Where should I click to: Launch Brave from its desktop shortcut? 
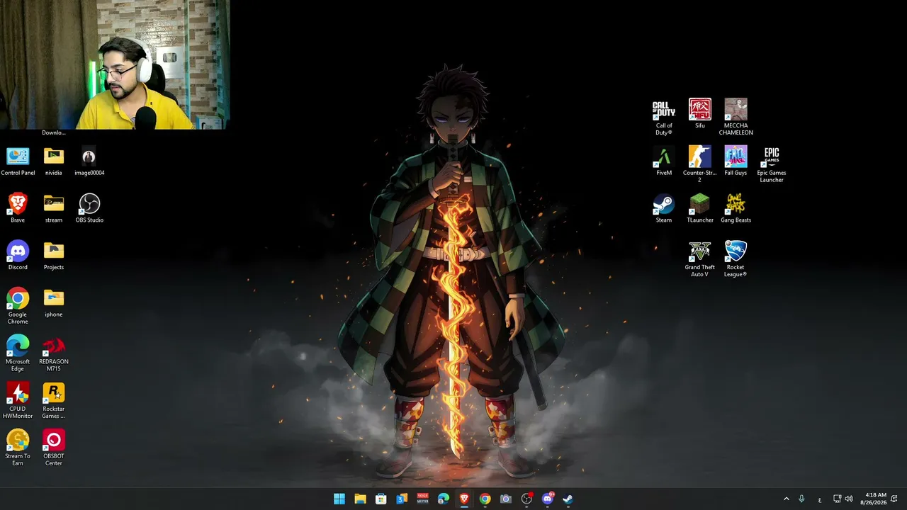pos(18,209)
